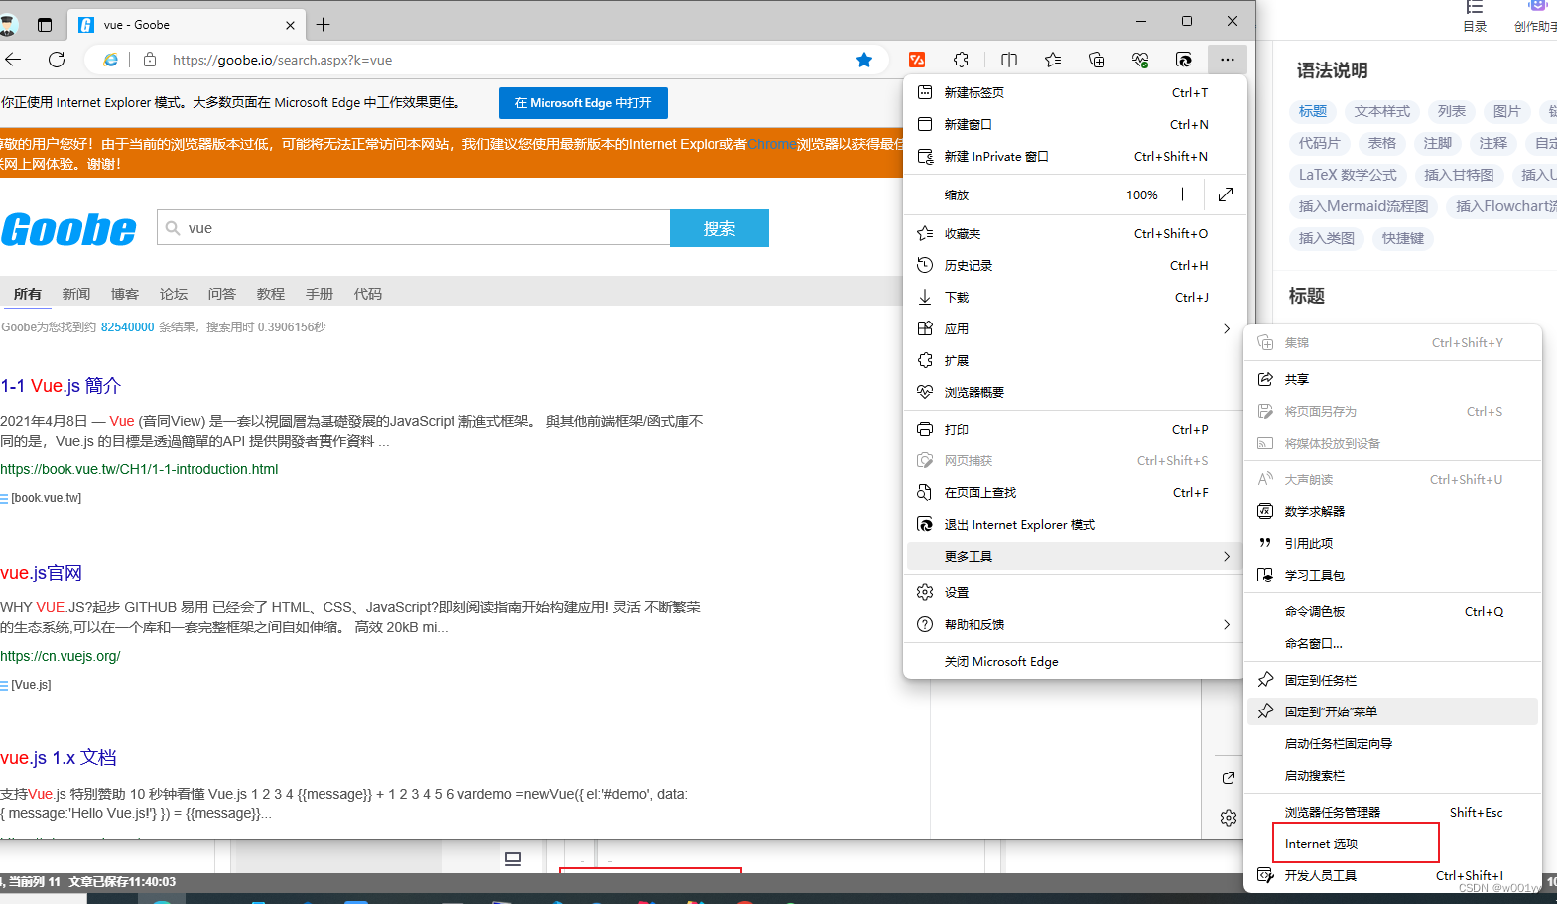
Task: Switch to 博客 results tab
Action: pyautogui.click(x=125, y=294)
